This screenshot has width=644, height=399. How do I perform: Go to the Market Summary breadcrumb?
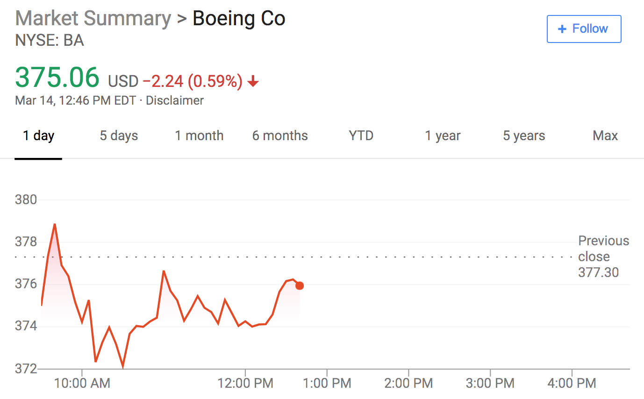[93, 19]
